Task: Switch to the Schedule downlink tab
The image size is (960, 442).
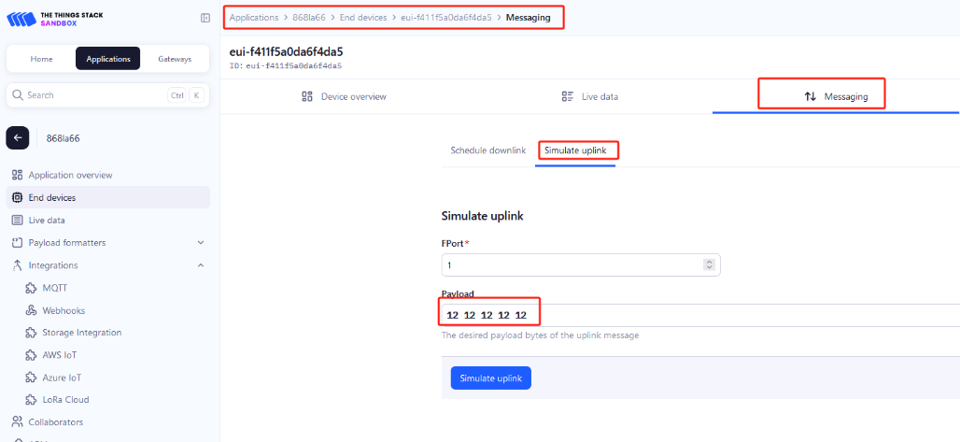Action: click(487, 150)
